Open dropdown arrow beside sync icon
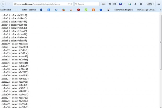 click(125, 4)
